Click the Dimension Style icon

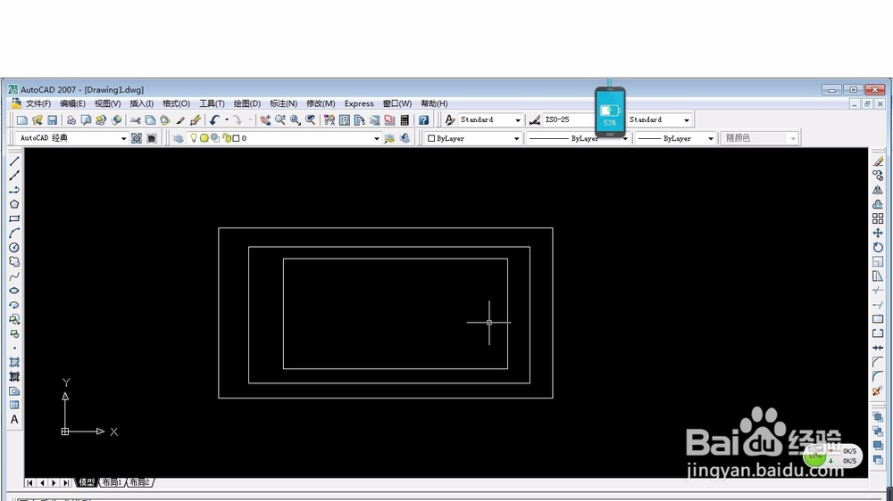(x=534, y=120)
